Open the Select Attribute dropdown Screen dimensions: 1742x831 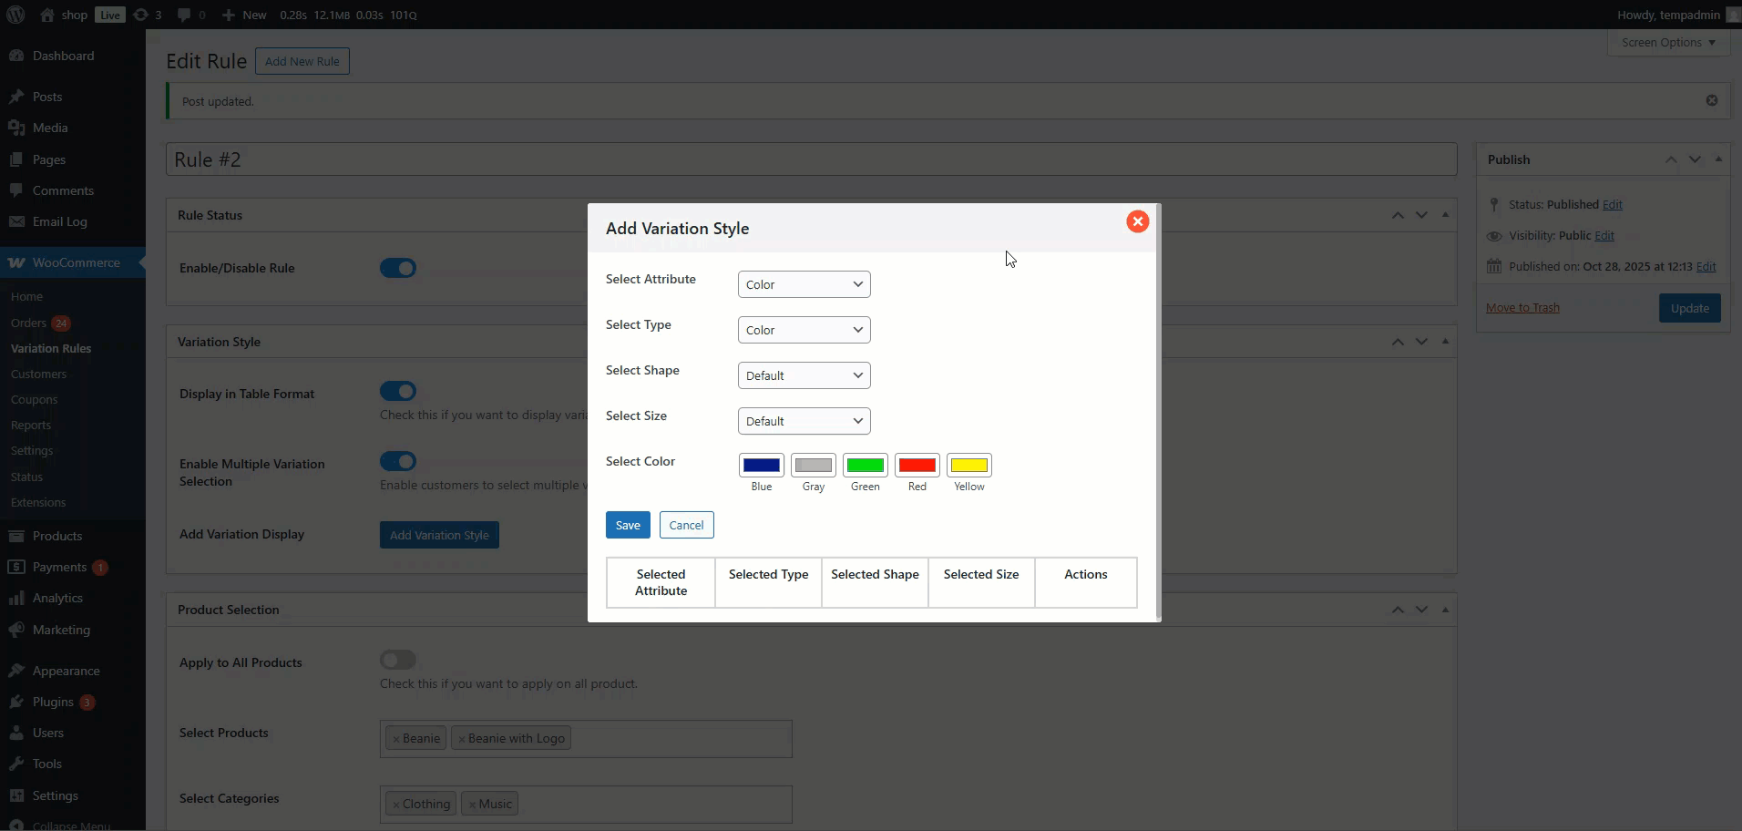click(804, 284)
